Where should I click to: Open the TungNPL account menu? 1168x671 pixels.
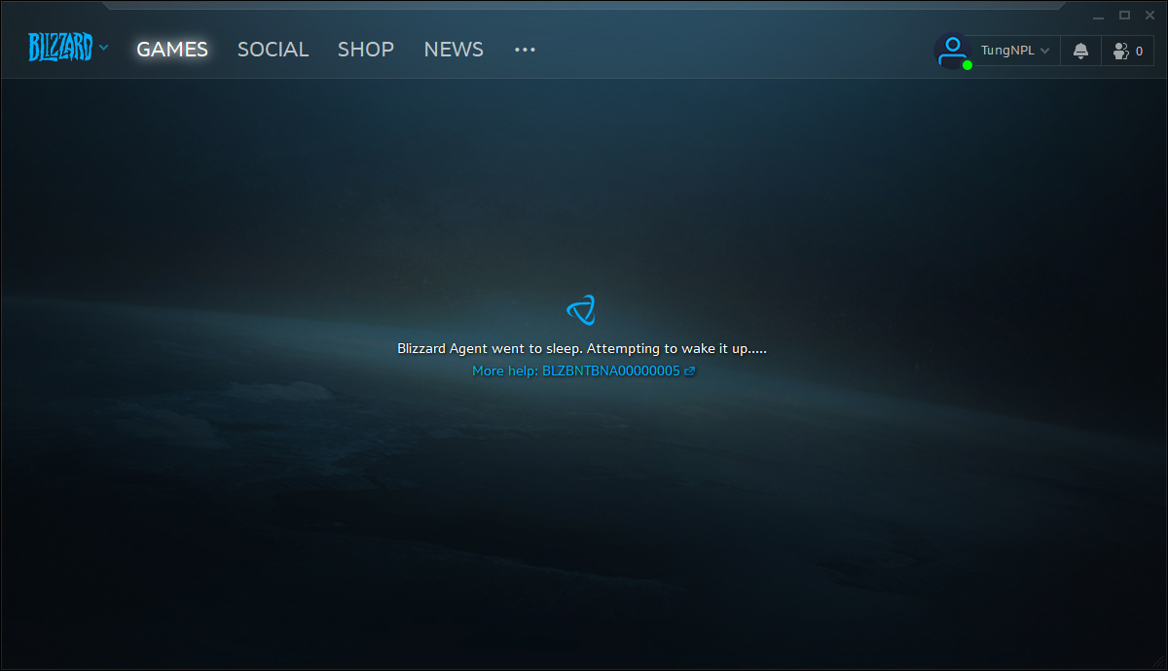[x=1007, y=51]
